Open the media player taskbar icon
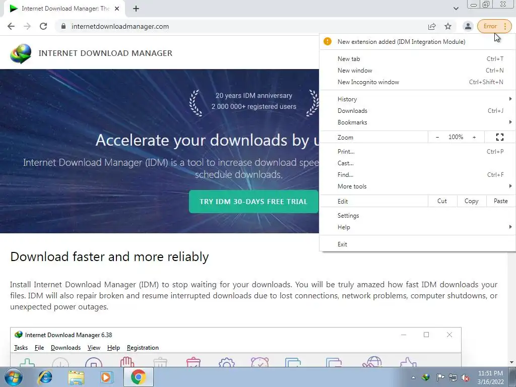The width and height of the screenshot is (516, 387). (106, 377)
